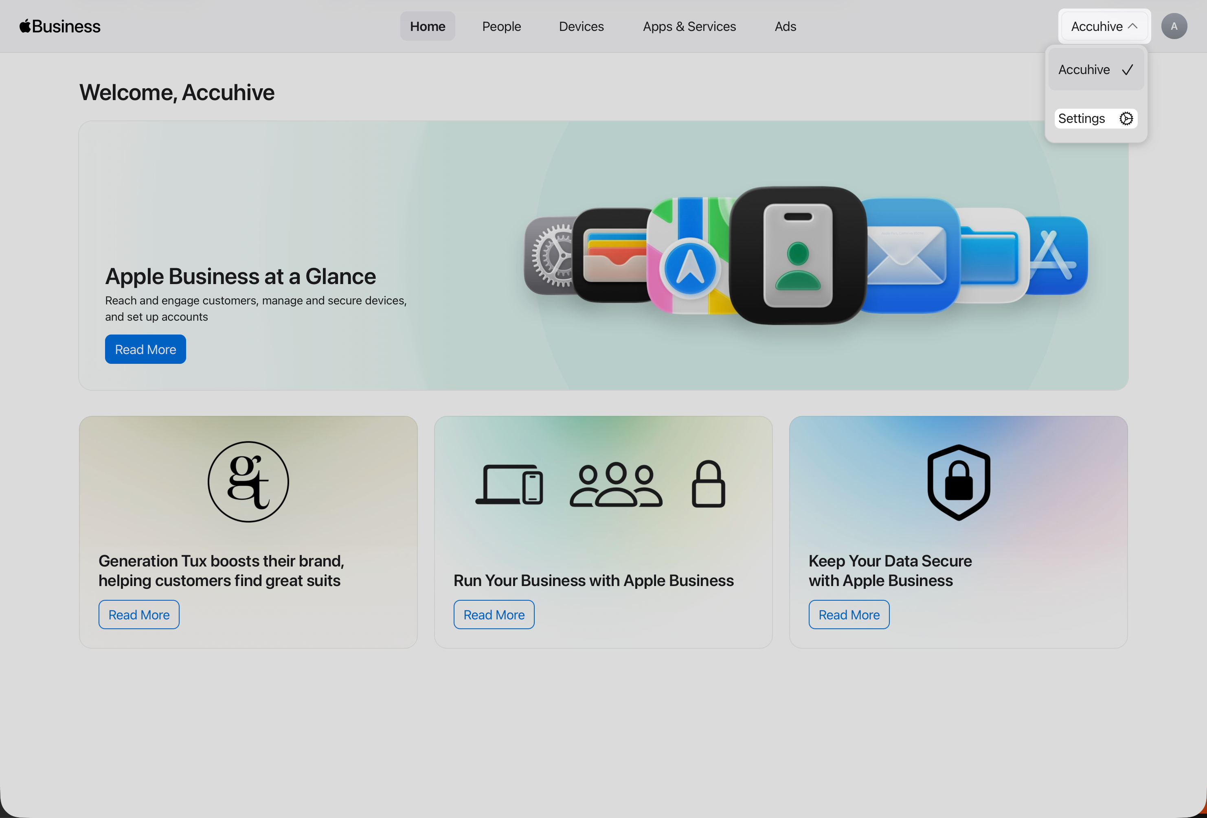Image resolution: width=1207 pixels, height=818 pixels.
Task: Click the shield with lock icon
Action: coord(959,482)
